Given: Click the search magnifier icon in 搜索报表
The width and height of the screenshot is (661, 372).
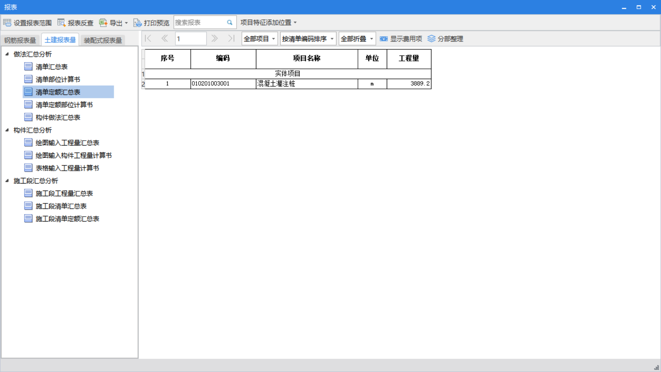Looking at the screenshot, I should pos(230,23).
